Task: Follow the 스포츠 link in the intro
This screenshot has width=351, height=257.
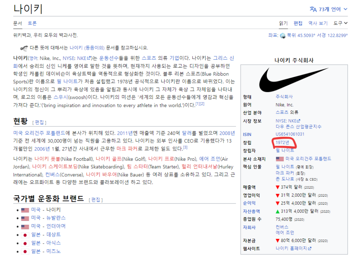Action: click(149, 58)
